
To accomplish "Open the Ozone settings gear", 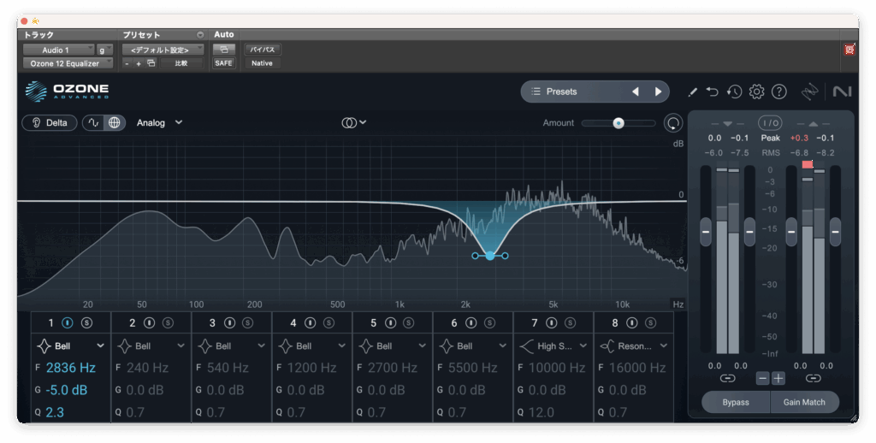I will click(756, 92).
